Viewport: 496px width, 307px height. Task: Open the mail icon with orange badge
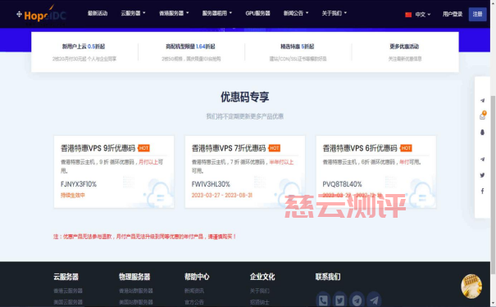(482, 116)
